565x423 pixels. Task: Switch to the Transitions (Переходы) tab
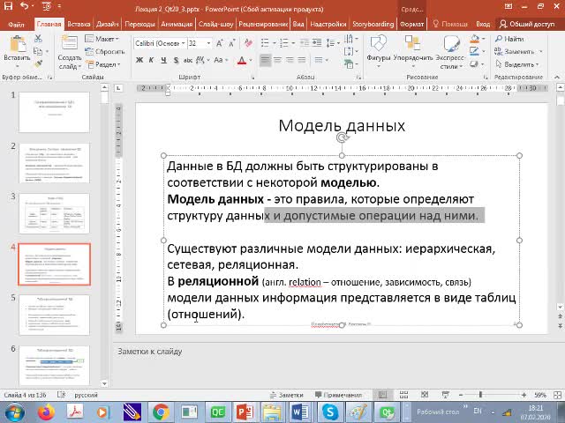[x=139, y=24]
